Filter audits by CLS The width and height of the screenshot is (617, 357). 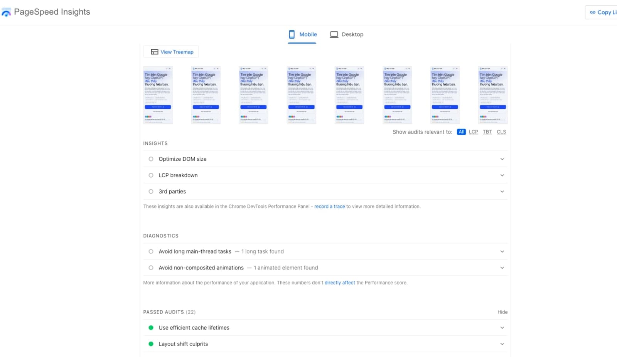point(501,132)
